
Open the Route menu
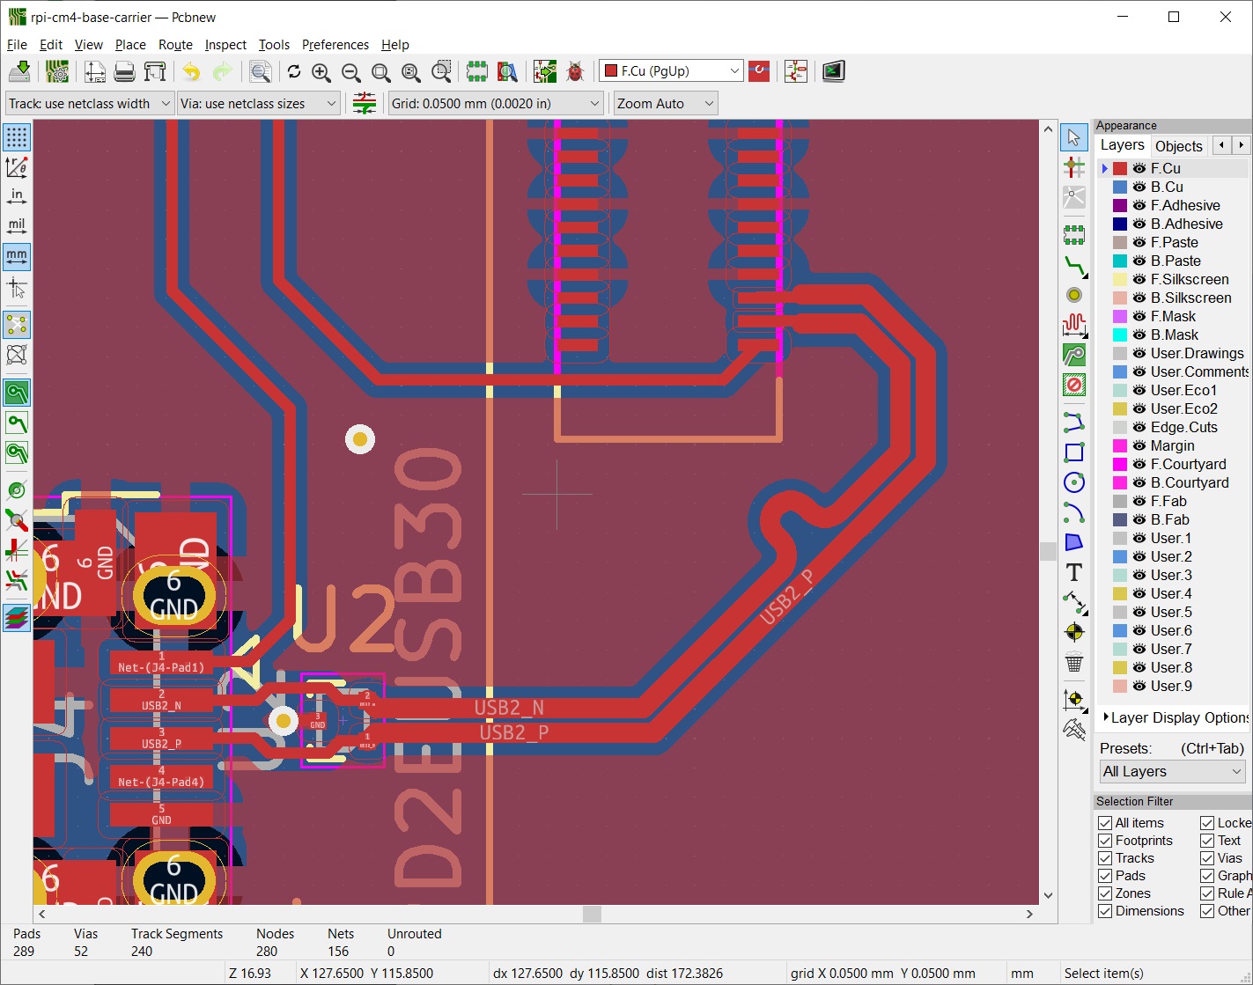175,45
